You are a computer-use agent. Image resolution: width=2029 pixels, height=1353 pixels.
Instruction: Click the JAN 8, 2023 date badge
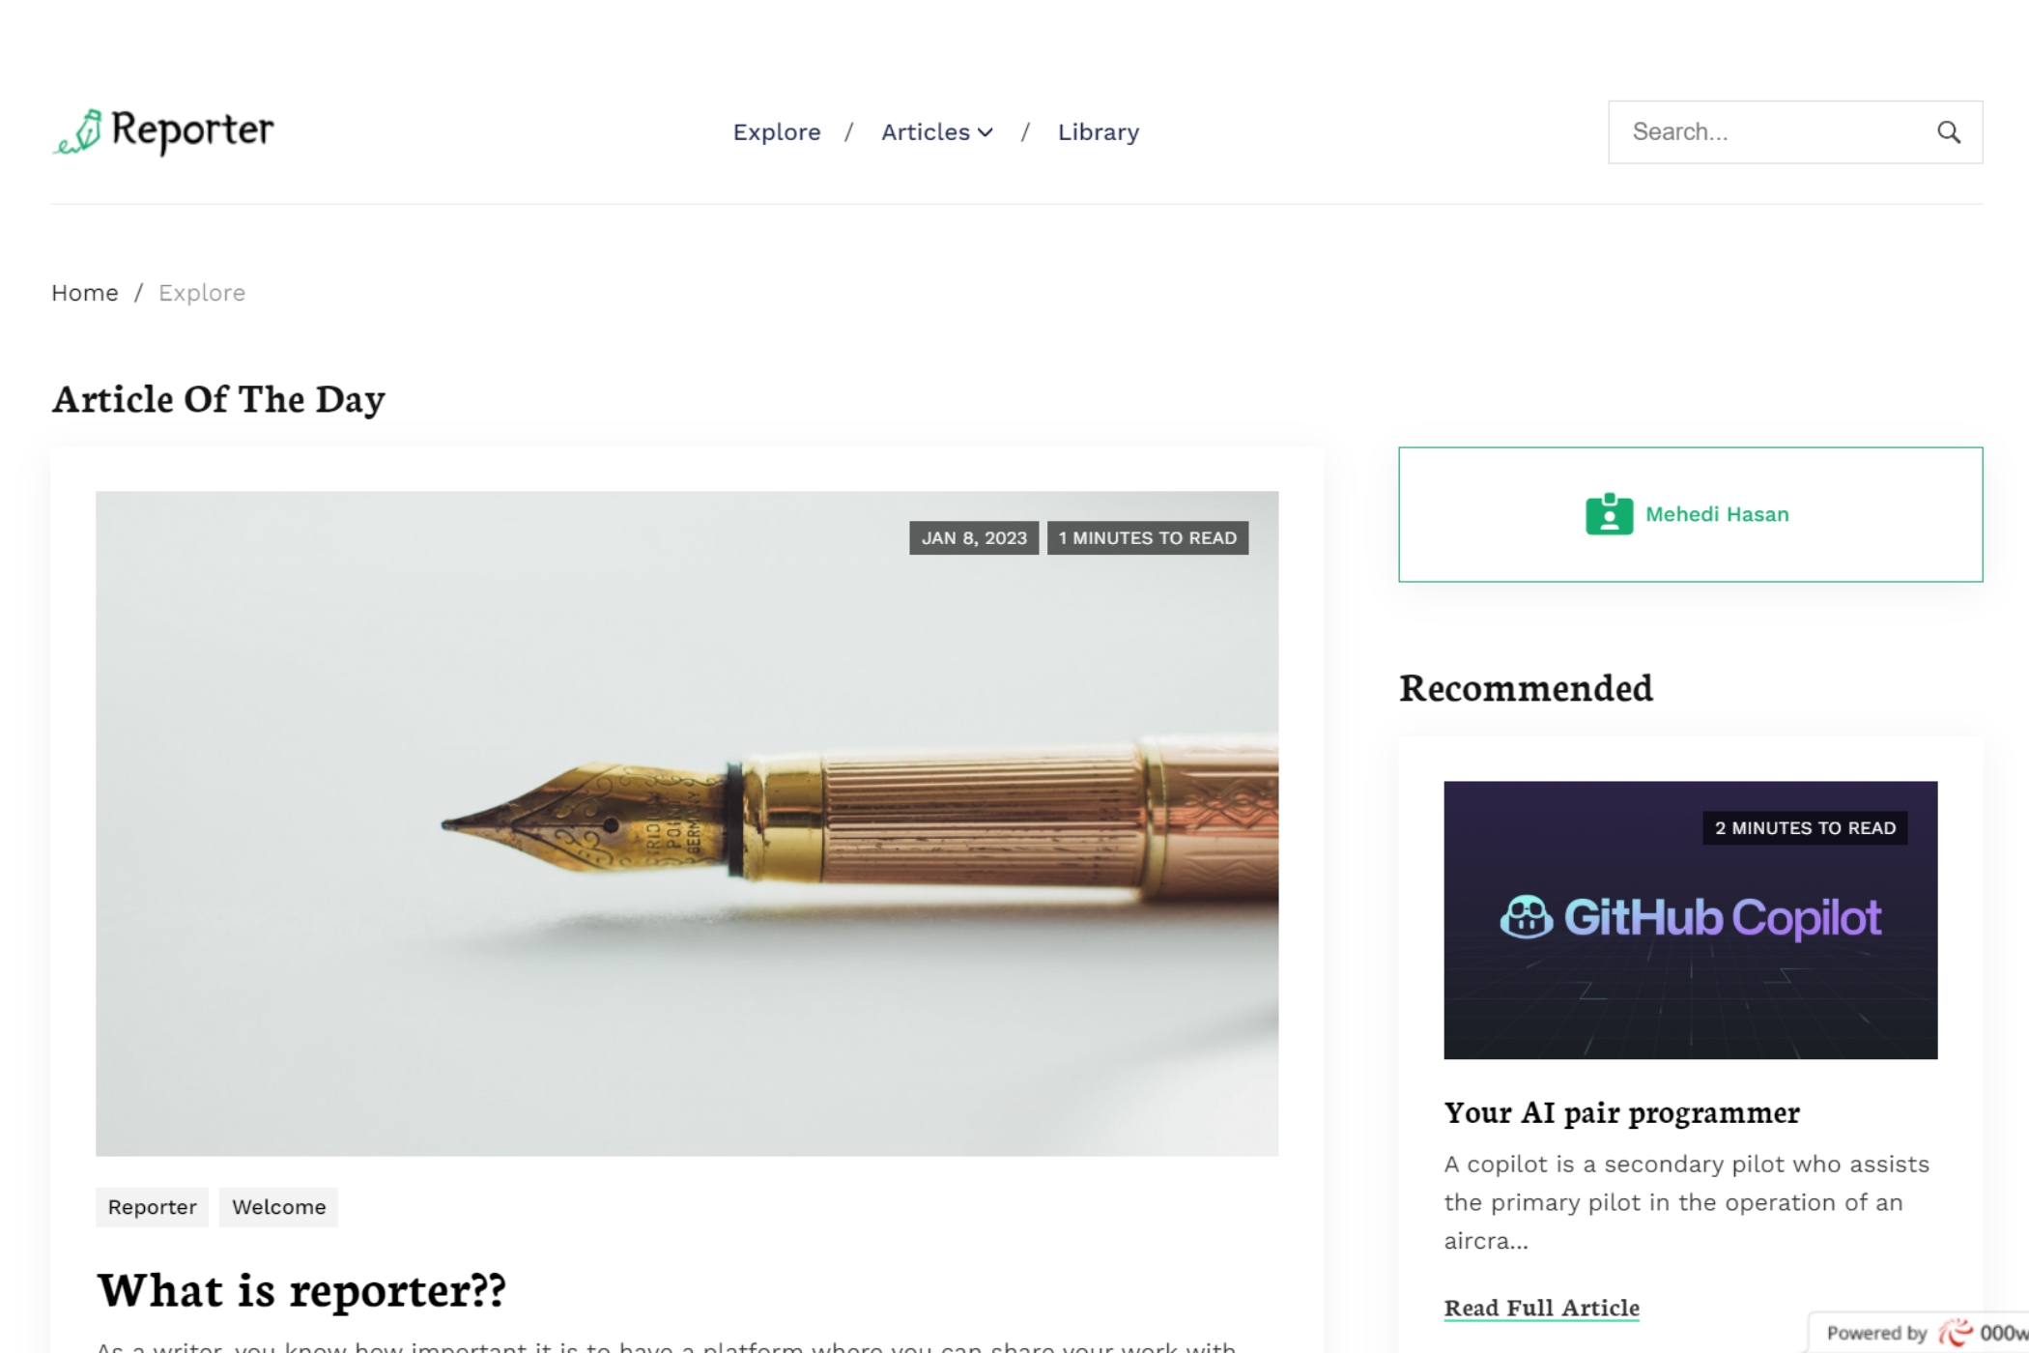(974, 538)
